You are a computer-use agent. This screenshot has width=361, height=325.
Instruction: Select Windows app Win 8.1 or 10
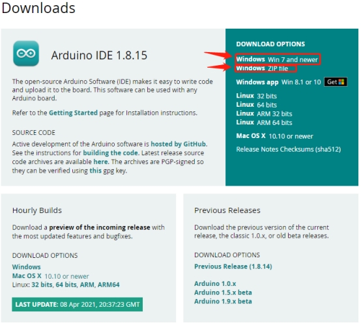278,82
